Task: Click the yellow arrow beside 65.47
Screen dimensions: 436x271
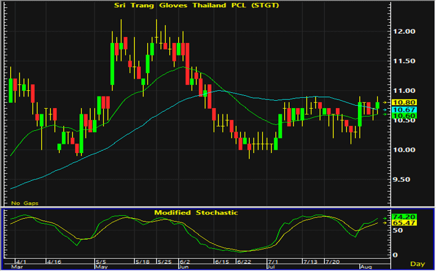Action: (x=385, y=223)
